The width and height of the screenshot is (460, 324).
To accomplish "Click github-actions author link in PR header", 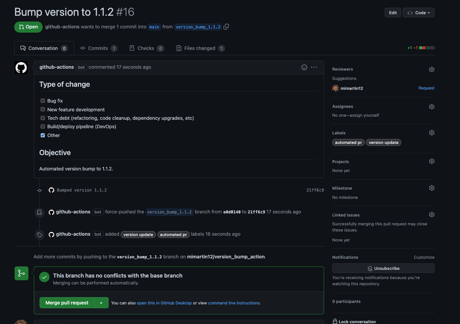I will [x=62, y=27].
